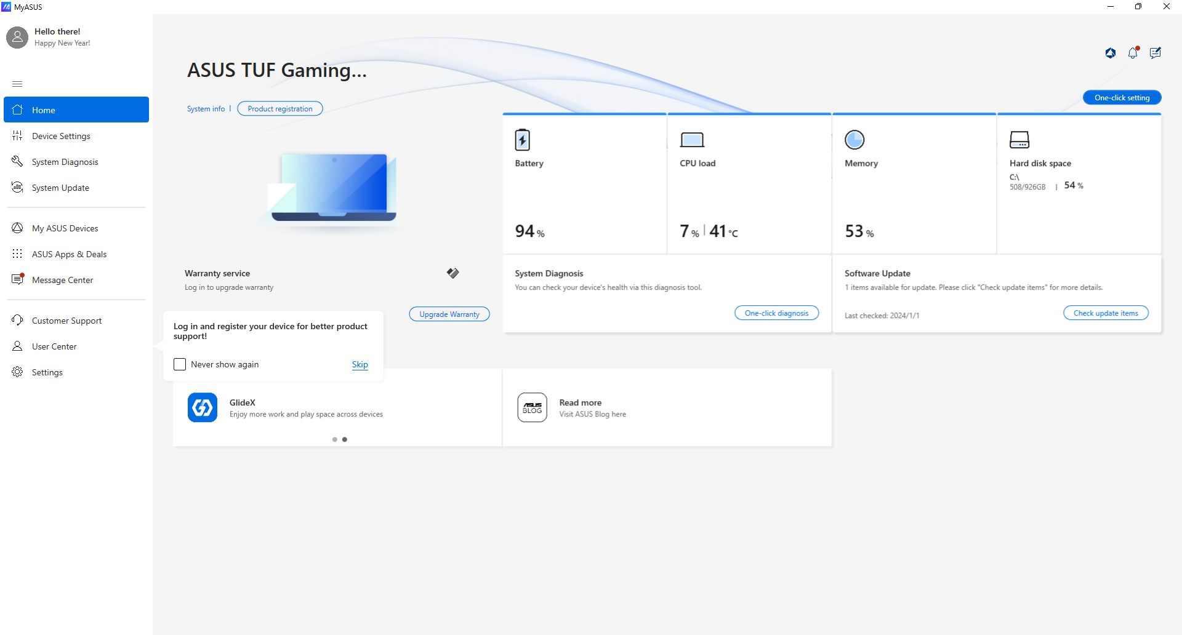
Task: Go to System Update section
Action: 76,187
